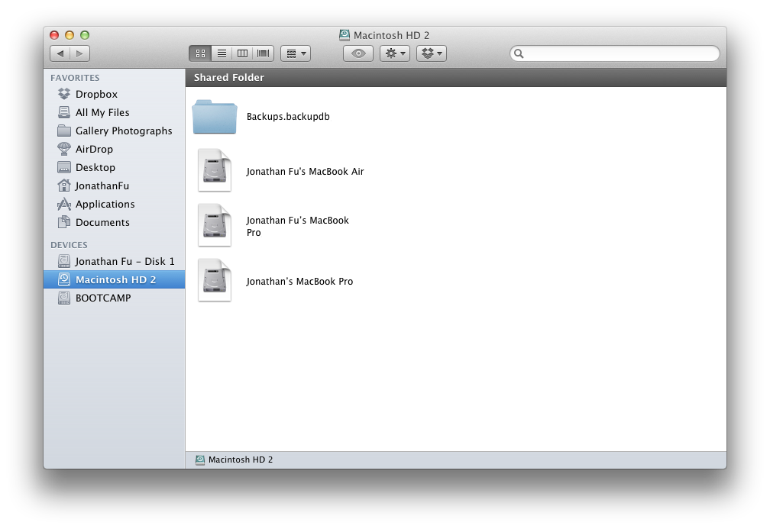The image size is (770, 529).
Task: Open the Action gear menu
Action: (395, 53)
